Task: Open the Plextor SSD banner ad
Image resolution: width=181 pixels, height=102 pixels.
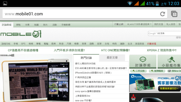Action: click(x=155, y=83)
